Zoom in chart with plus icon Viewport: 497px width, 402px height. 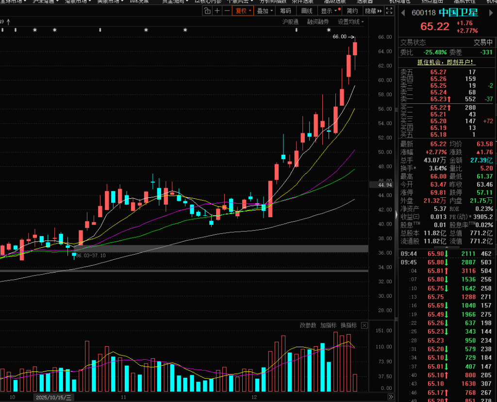click(217, 11)
